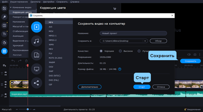Click the import media sidebar icon
This screenshot has width=203, height=112.
pyautogui.click(x=4, y=8)
